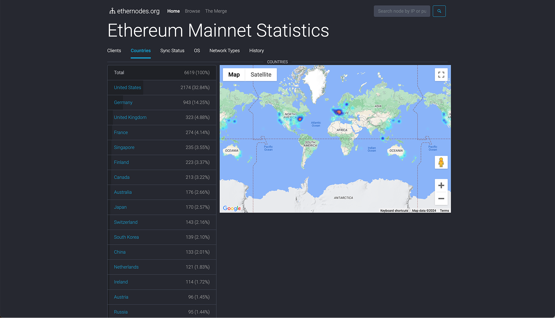Switch to the Sync Status tab
The width and height of the screenshot is (555, 318).
[x=172, y=51]
